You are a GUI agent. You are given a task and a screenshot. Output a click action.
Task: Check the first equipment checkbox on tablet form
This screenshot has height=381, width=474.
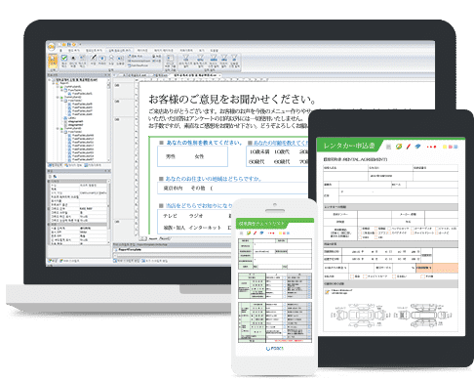tap(361, 229)
